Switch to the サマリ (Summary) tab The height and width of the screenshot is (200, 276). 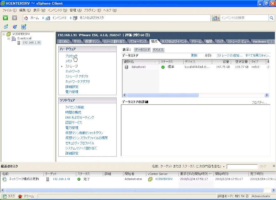tap(77, 41)
